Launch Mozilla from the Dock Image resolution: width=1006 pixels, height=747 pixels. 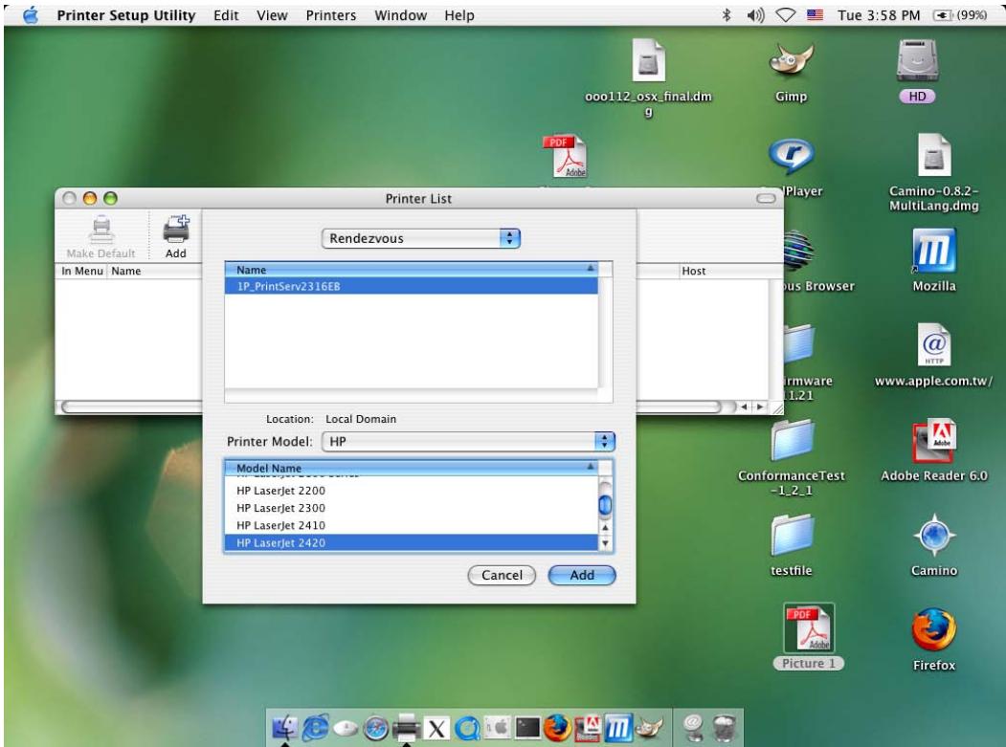618,728
